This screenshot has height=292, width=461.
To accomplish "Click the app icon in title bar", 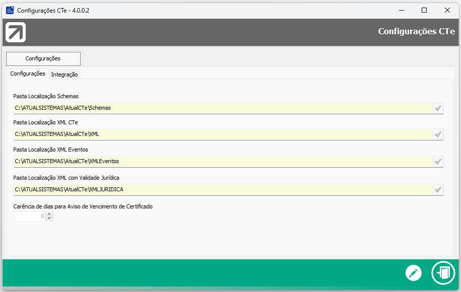I will pyautogui.click(x=10, y=10).
